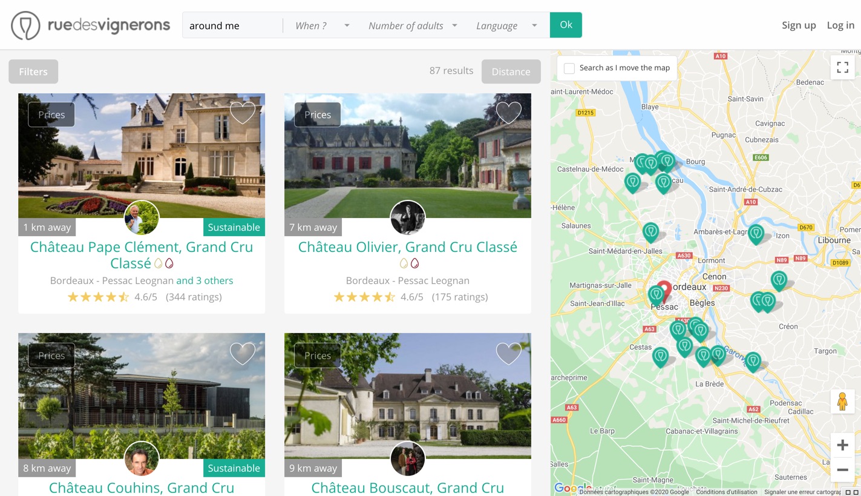Click the Ok search button
Viewport: 861px width, 496px height.
[x=566, y=25]
